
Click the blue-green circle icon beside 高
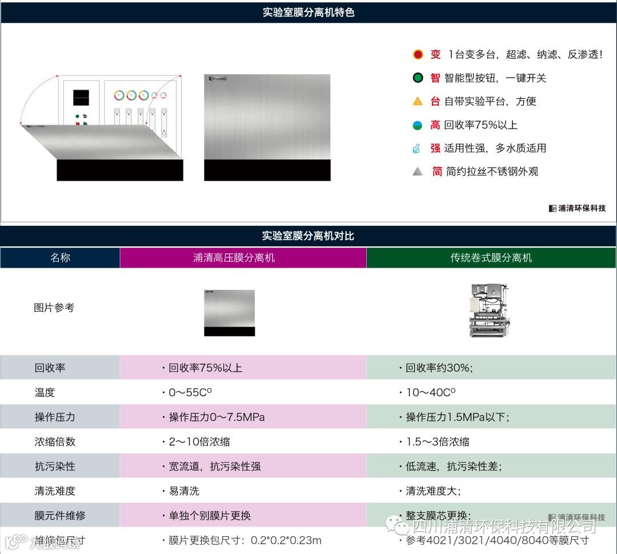tap(418, 125)
